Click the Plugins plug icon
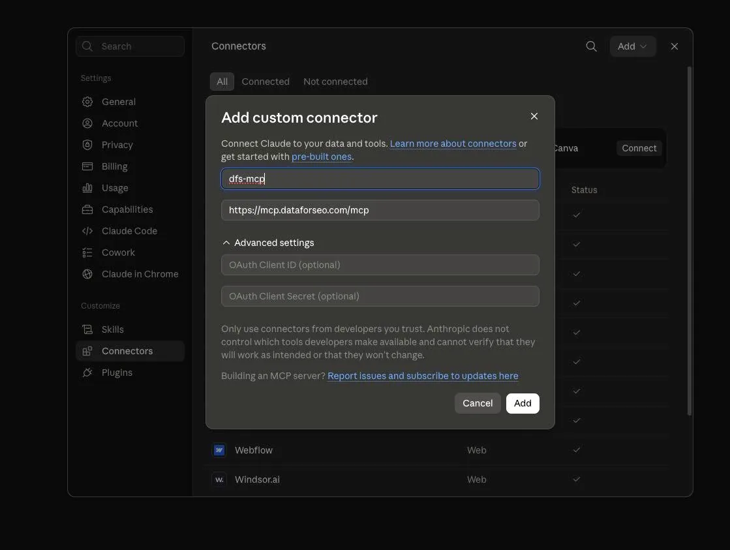This screenshot has height=550, width=730. (x=87, y=372)
